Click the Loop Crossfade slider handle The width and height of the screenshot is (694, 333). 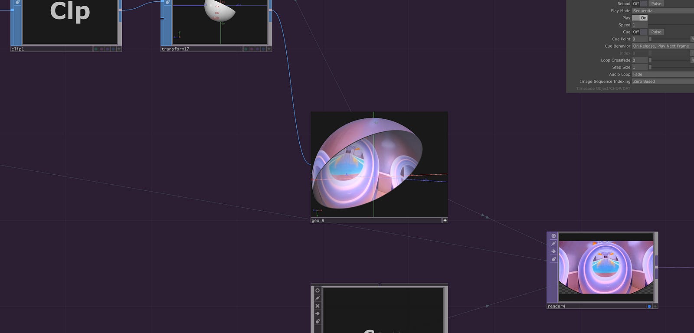[x=650, y=60]
